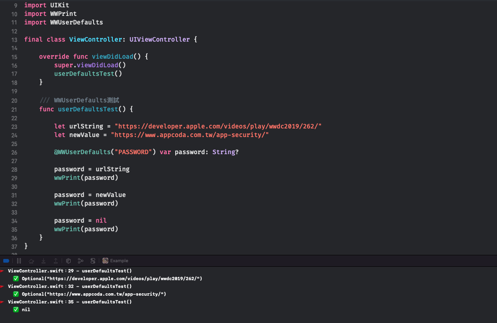Open the Debug Memory Graph icon
Screen dimensions: 497x323
[x=80, y=261]
